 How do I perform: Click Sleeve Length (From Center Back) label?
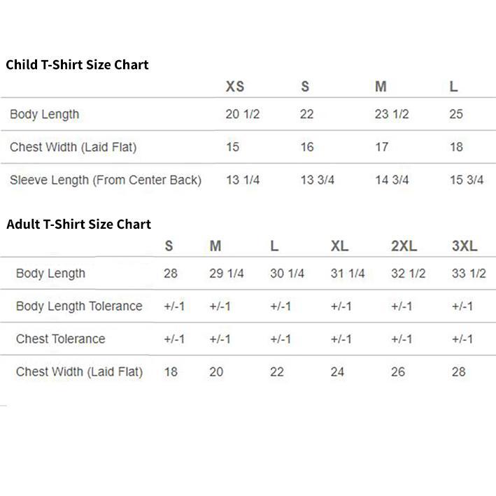pyautogui.click(x=106, y=180)
